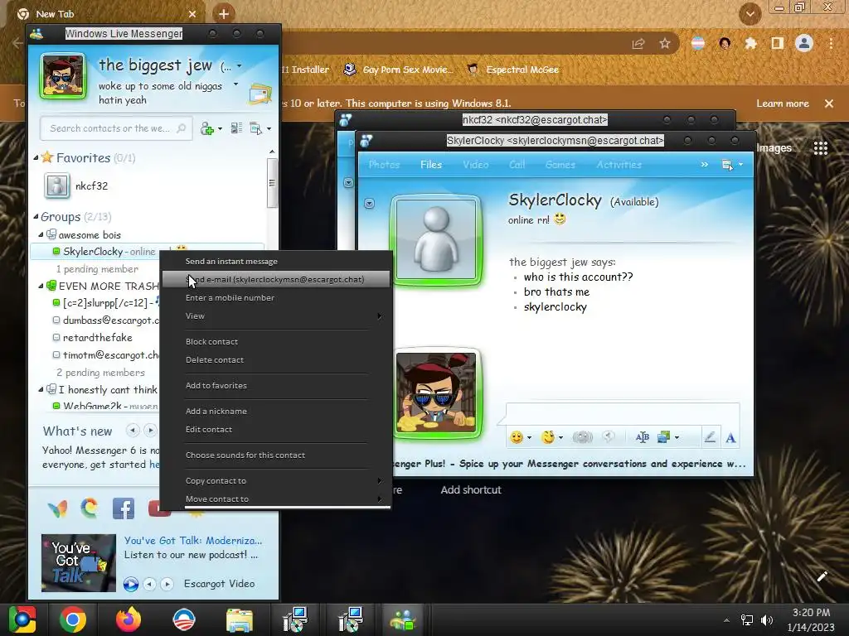Viewport: 849px width, 636px height.
Task: Collapse the Groups section
Action: coord(36,217)
